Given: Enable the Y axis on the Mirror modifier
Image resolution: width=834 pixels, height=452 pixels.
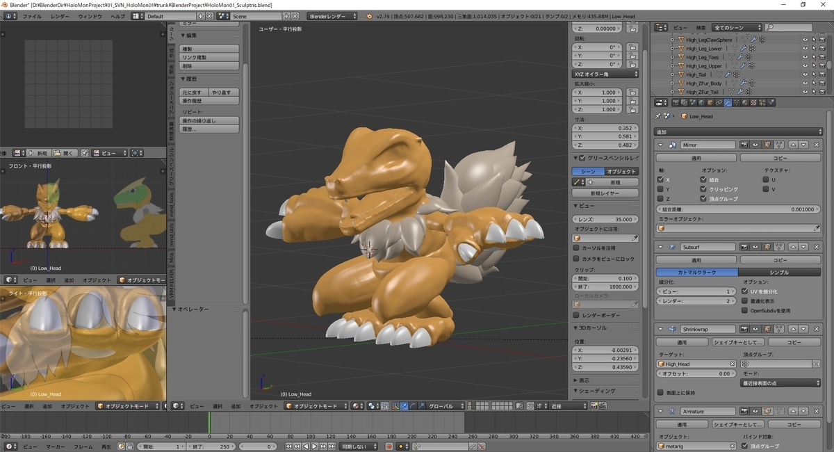Looking at the screenshot, I should [x=660, y=188].
